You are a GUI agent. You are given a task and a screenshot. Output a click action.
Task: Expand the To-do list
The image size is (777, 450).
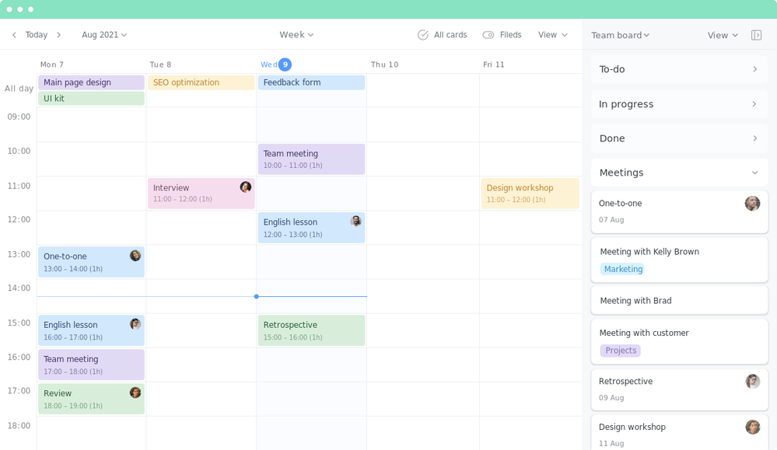click(x=754, y=69)
